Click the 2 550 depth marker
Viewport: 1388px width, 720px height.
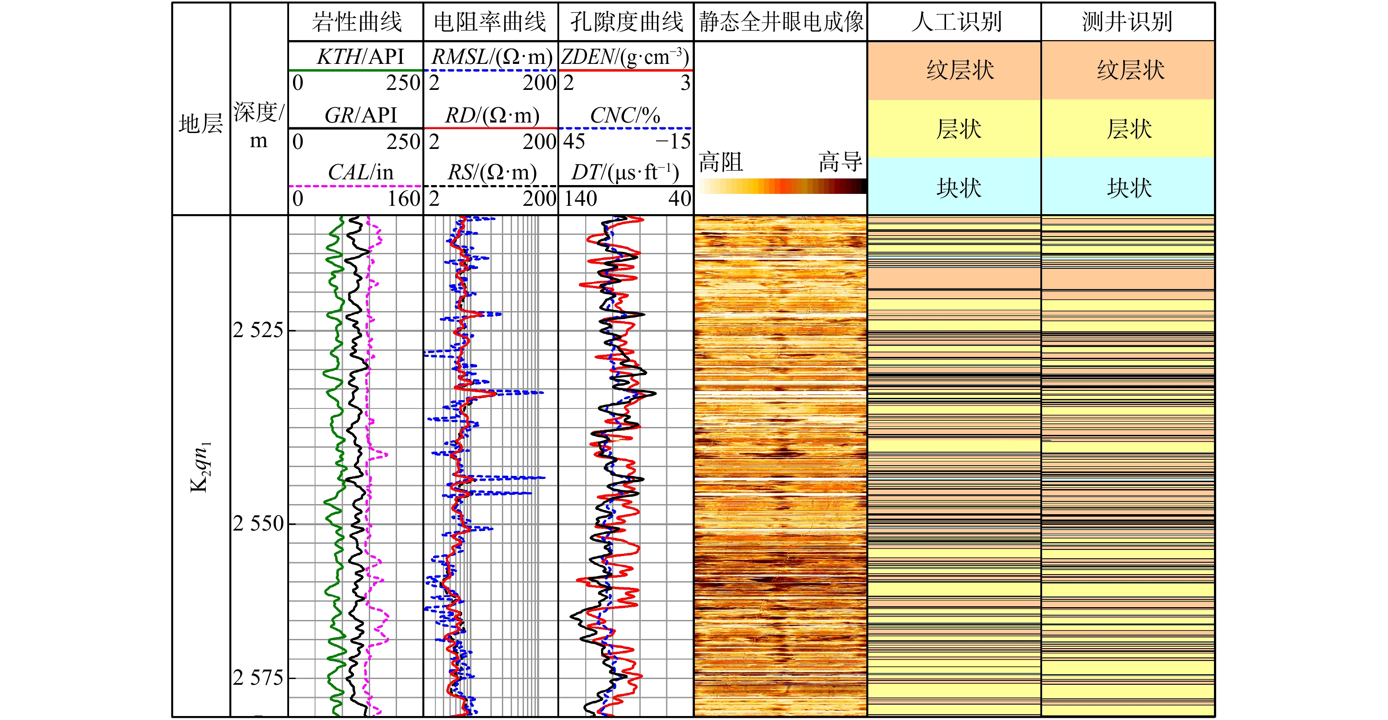pos(258,523)
